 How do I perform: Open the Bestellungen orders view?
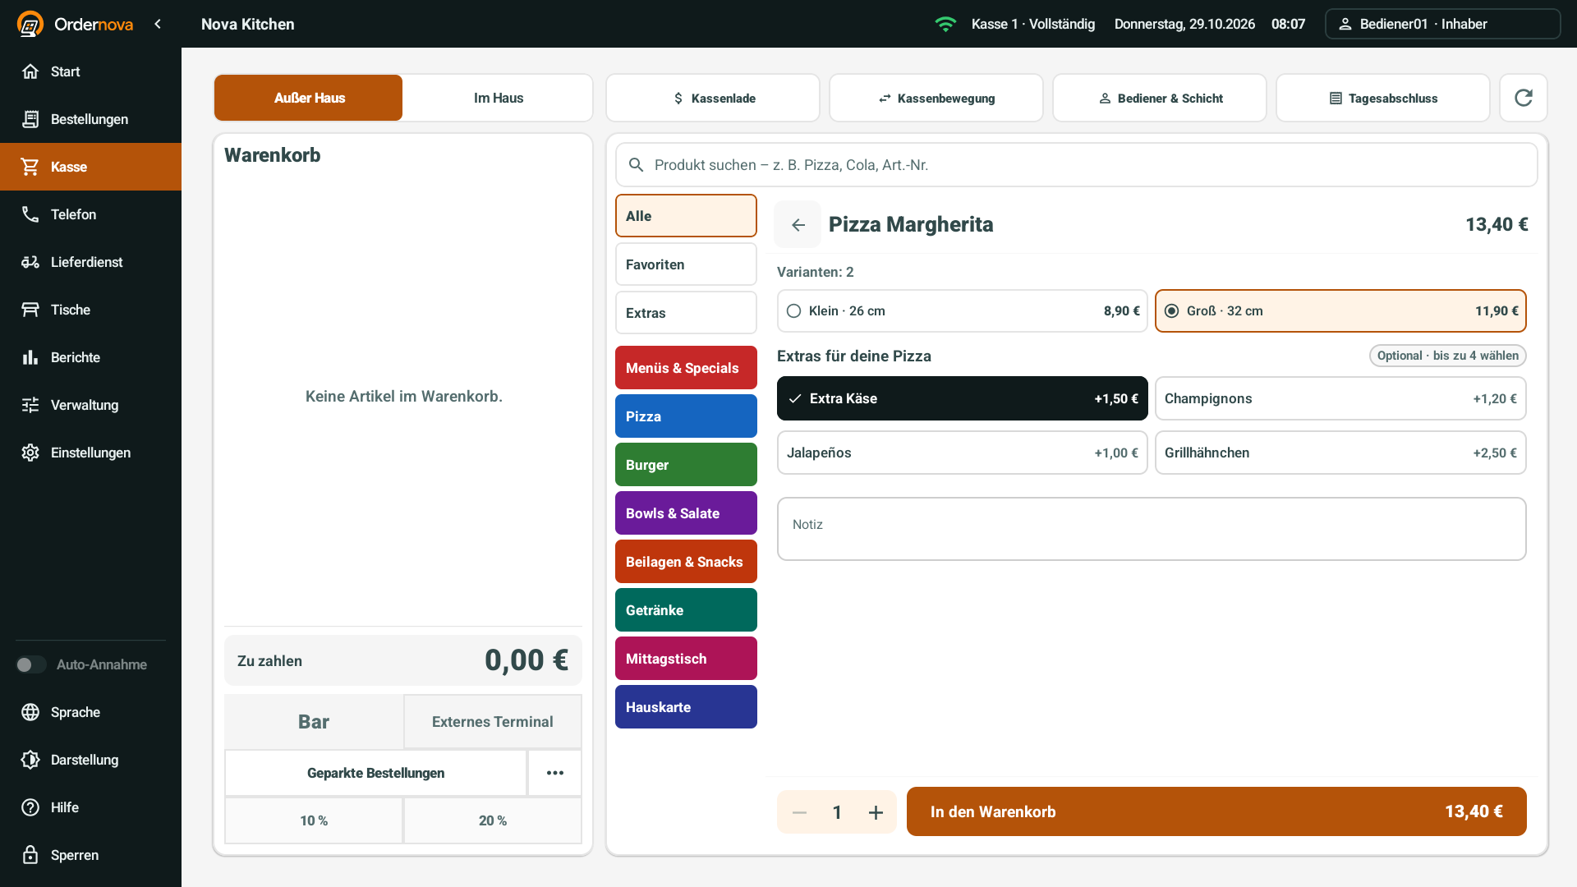coord(90,119)
